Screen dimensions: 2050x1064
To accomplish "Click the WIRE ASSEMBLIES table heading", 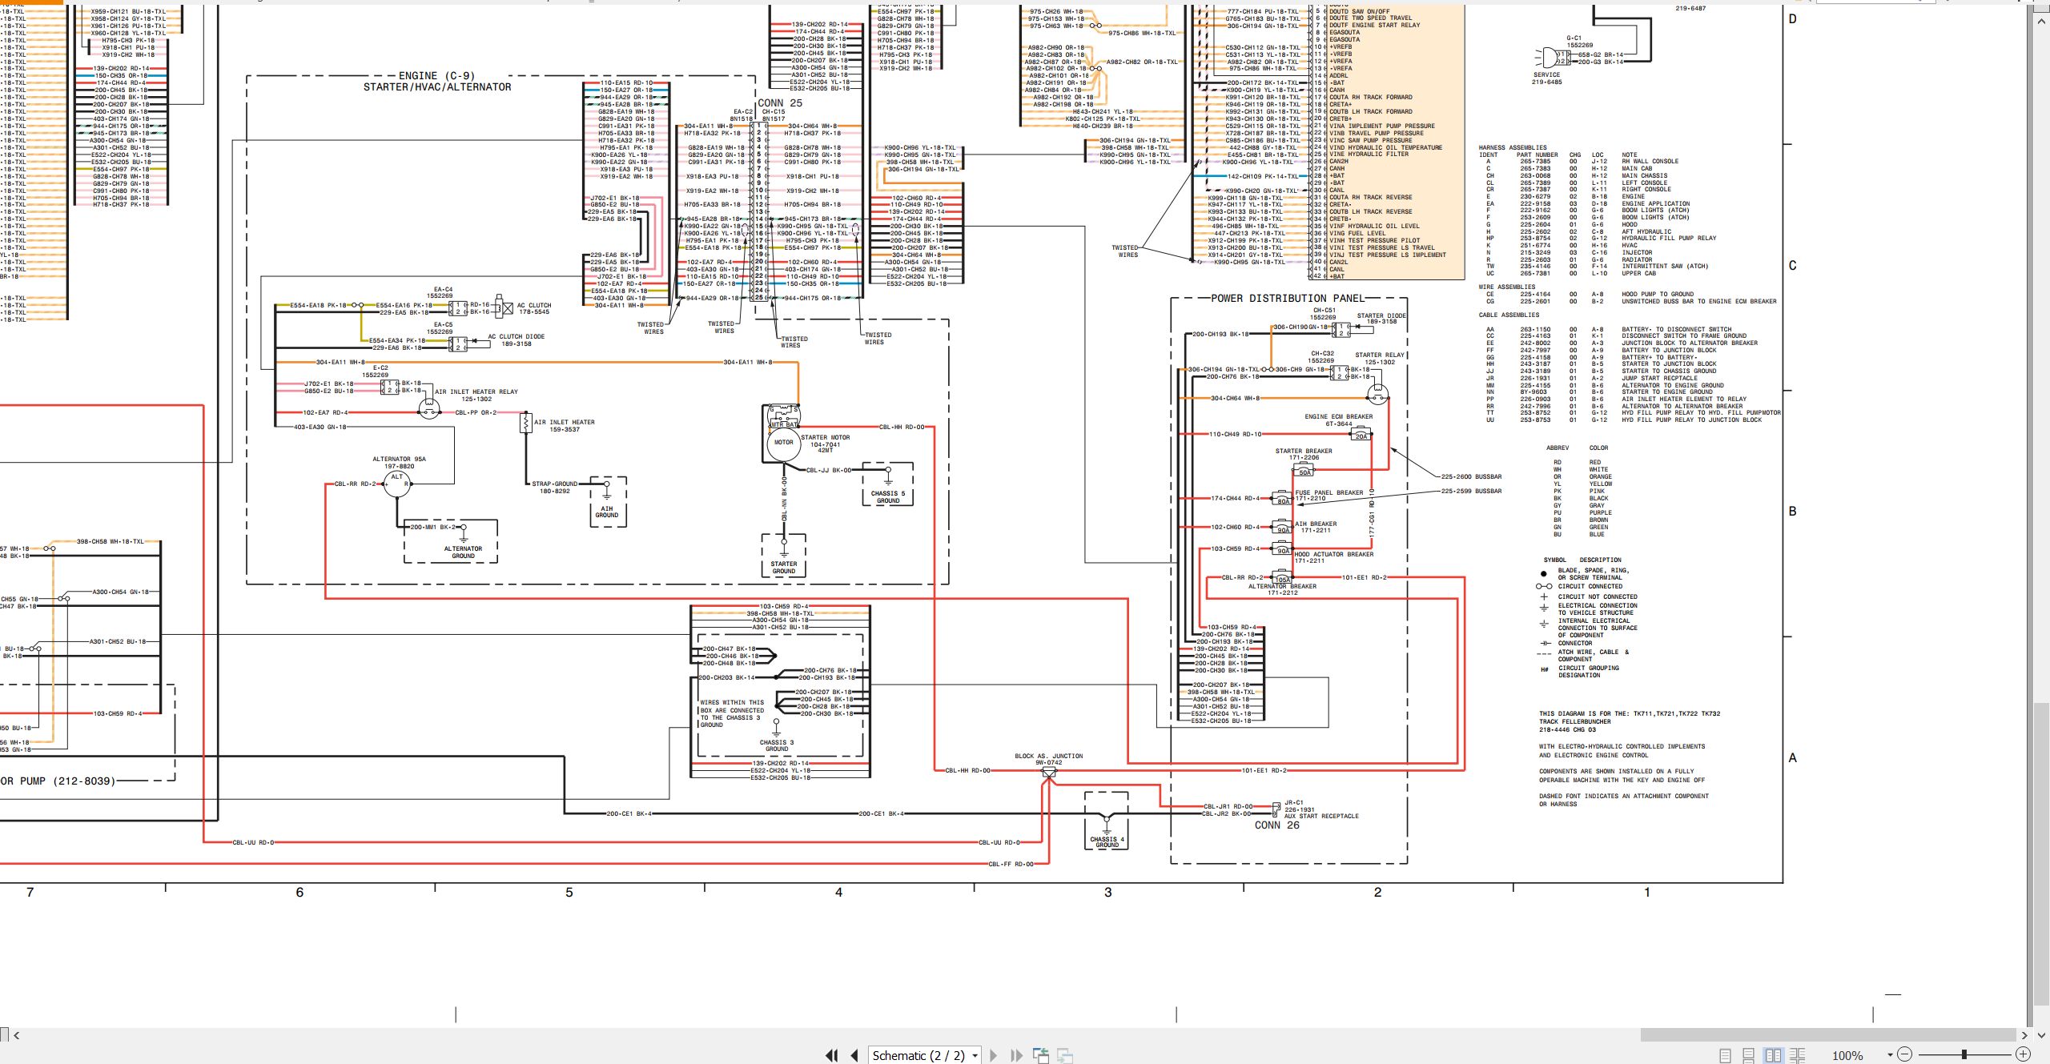I will [1507, 287].
